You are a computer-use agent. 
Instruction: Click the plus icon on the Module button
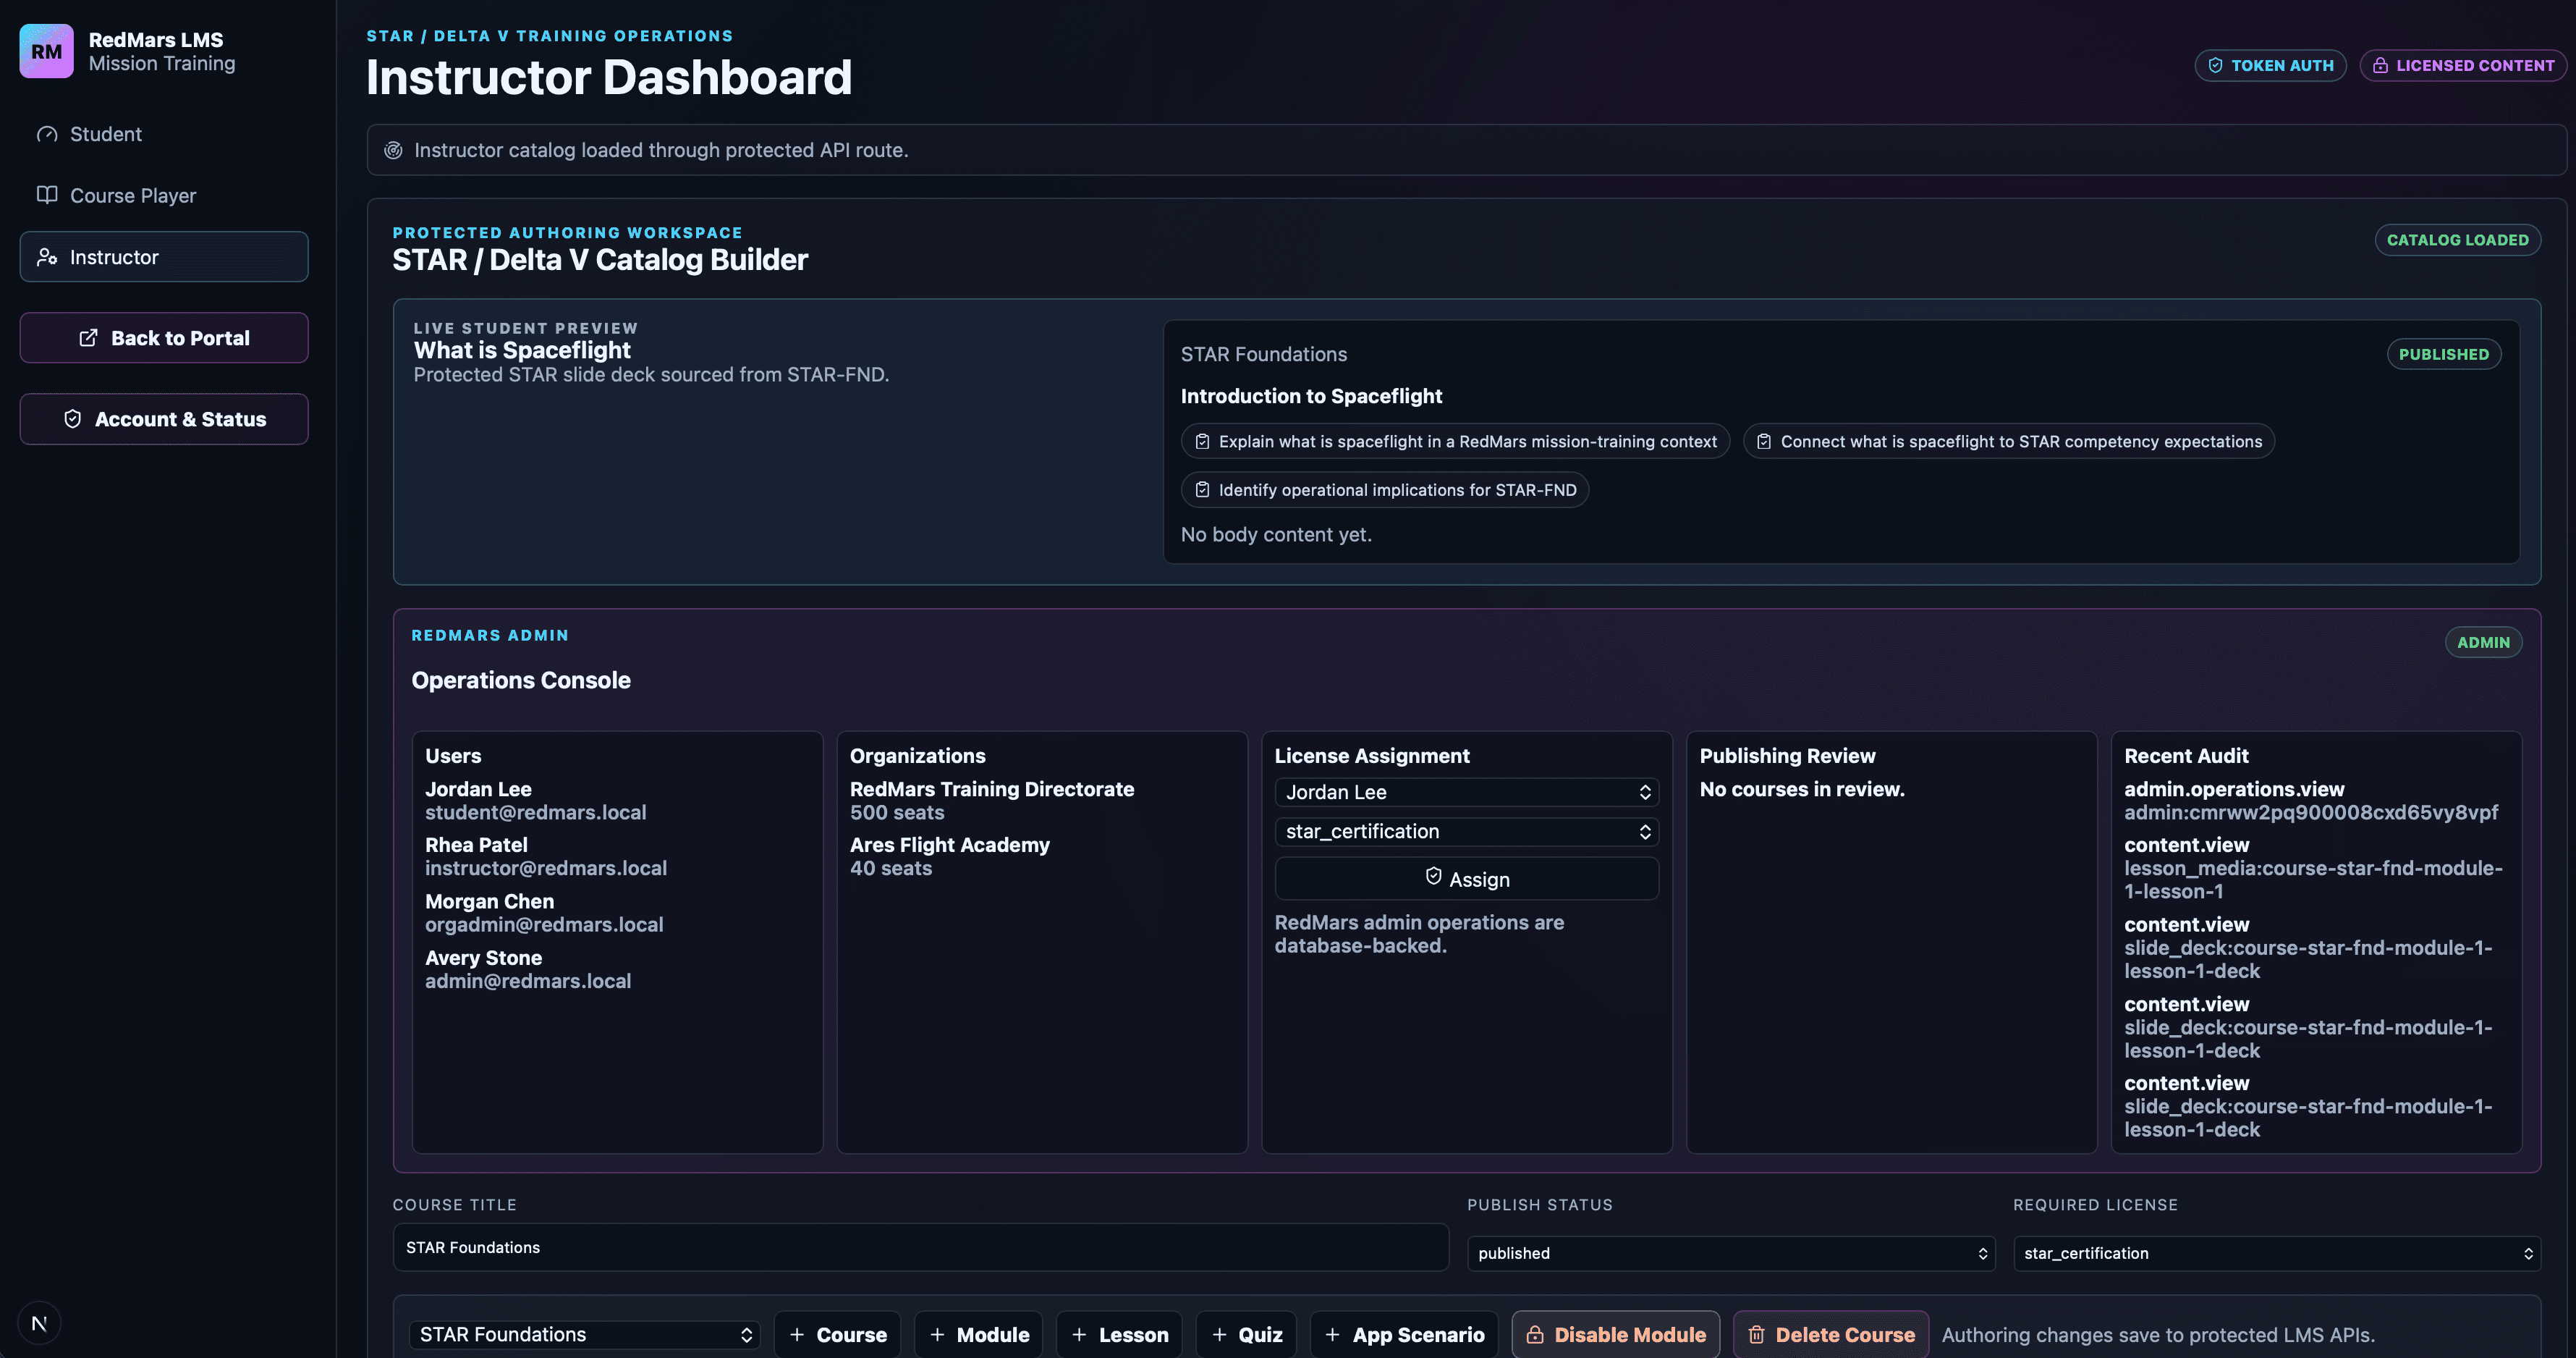click(937, 1335)
